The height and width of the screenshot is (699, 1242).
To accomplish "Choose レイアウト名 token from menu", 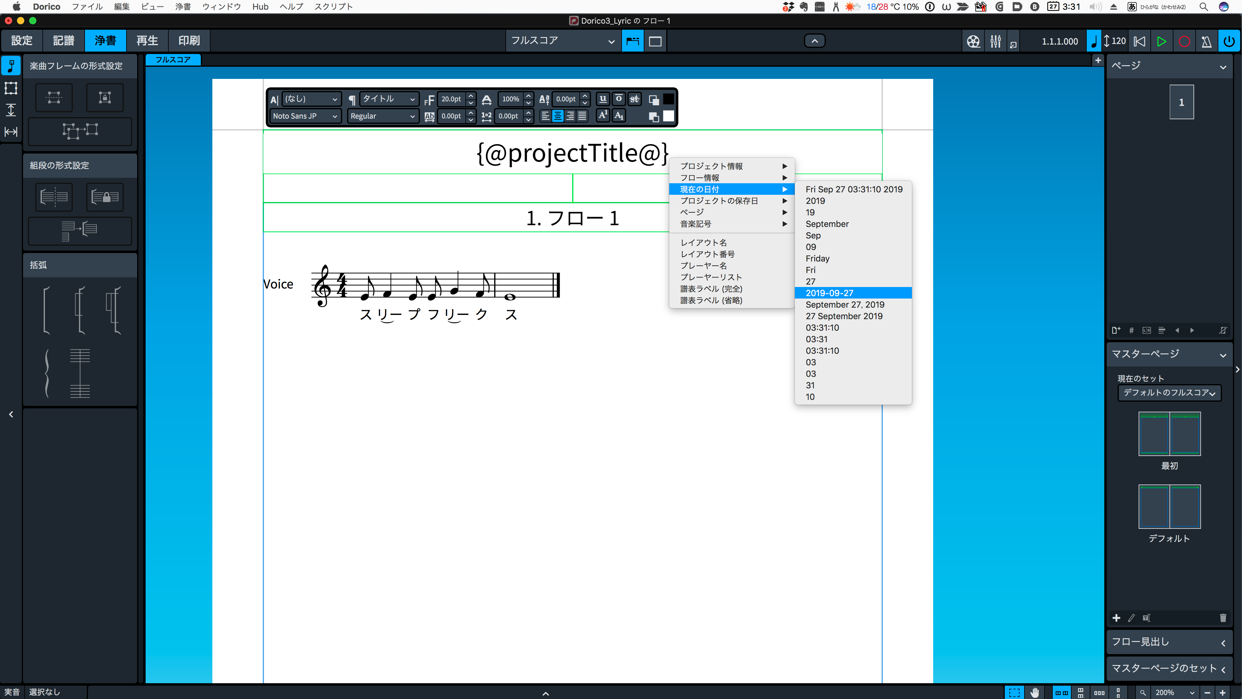I will click(x=731, y=242).
